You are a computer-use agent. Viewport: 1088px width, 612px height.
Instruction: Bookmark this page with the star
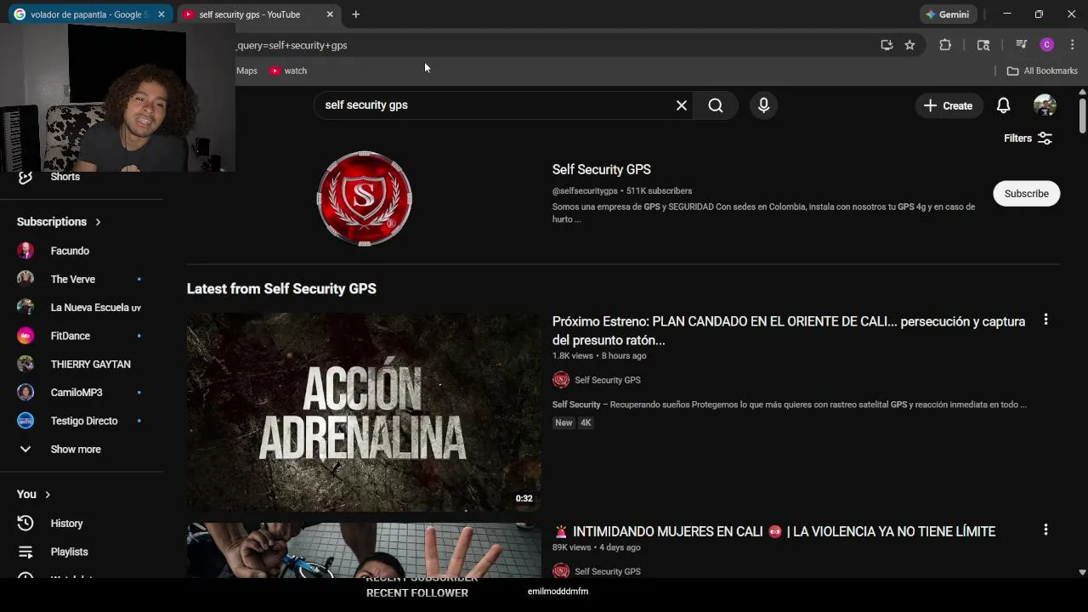pyautogui.click(x=909, y=45)
